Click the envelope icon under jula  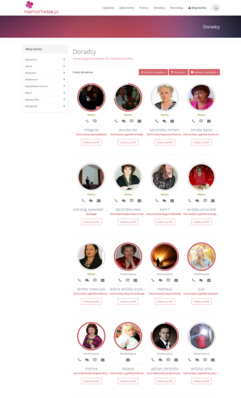tap(208, 280)
